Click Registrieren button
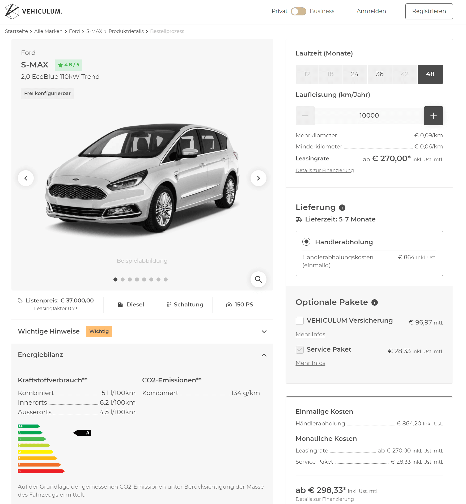 tap(429, 11)
